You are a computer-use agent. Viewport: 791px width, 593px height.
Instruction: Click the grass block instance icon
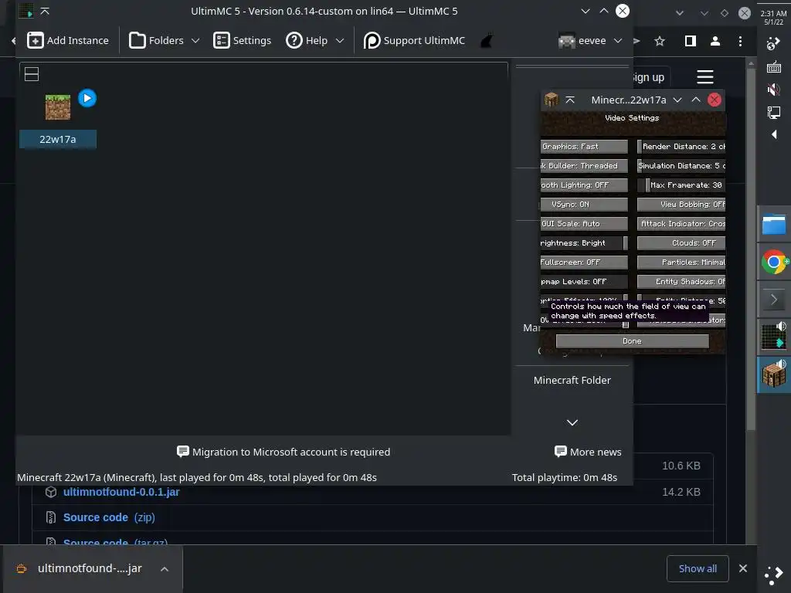tap(58, 107)
